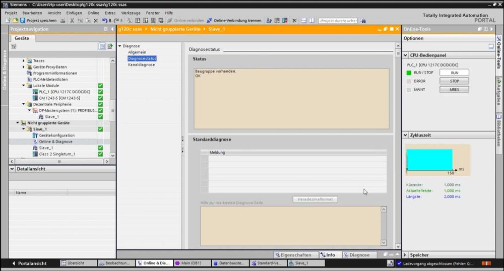Screen dimensions: 504x271
Task: Open Portalansicht view
Action: (x=29, y=263)
